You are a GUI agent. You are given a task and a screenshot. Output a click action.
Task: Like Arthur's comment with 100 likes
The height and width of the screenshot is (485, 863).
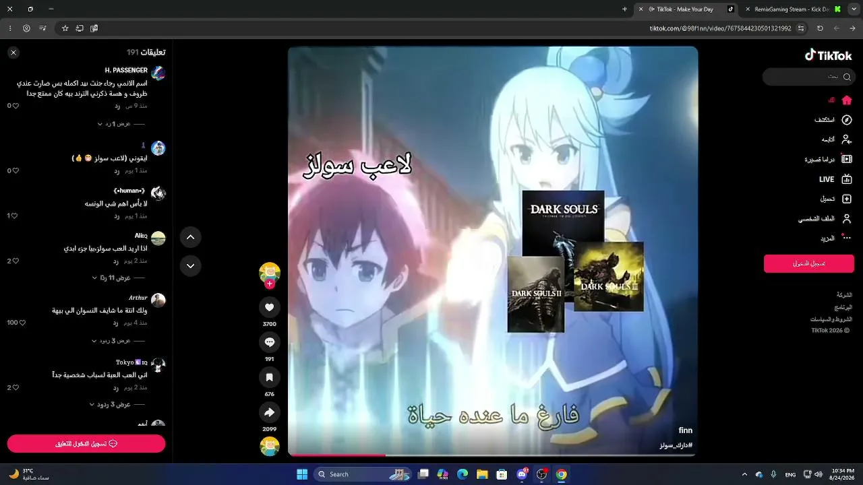[22, 323]
